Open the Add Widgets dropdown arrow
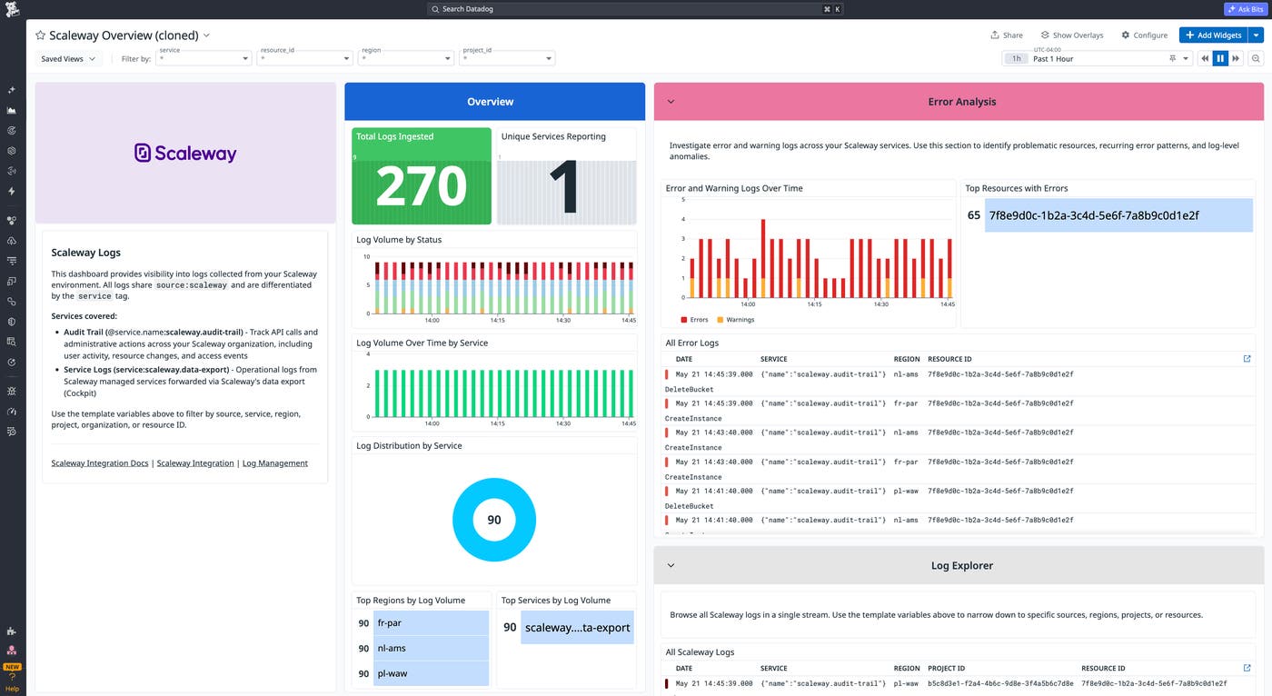 (x=1256, y=35)
